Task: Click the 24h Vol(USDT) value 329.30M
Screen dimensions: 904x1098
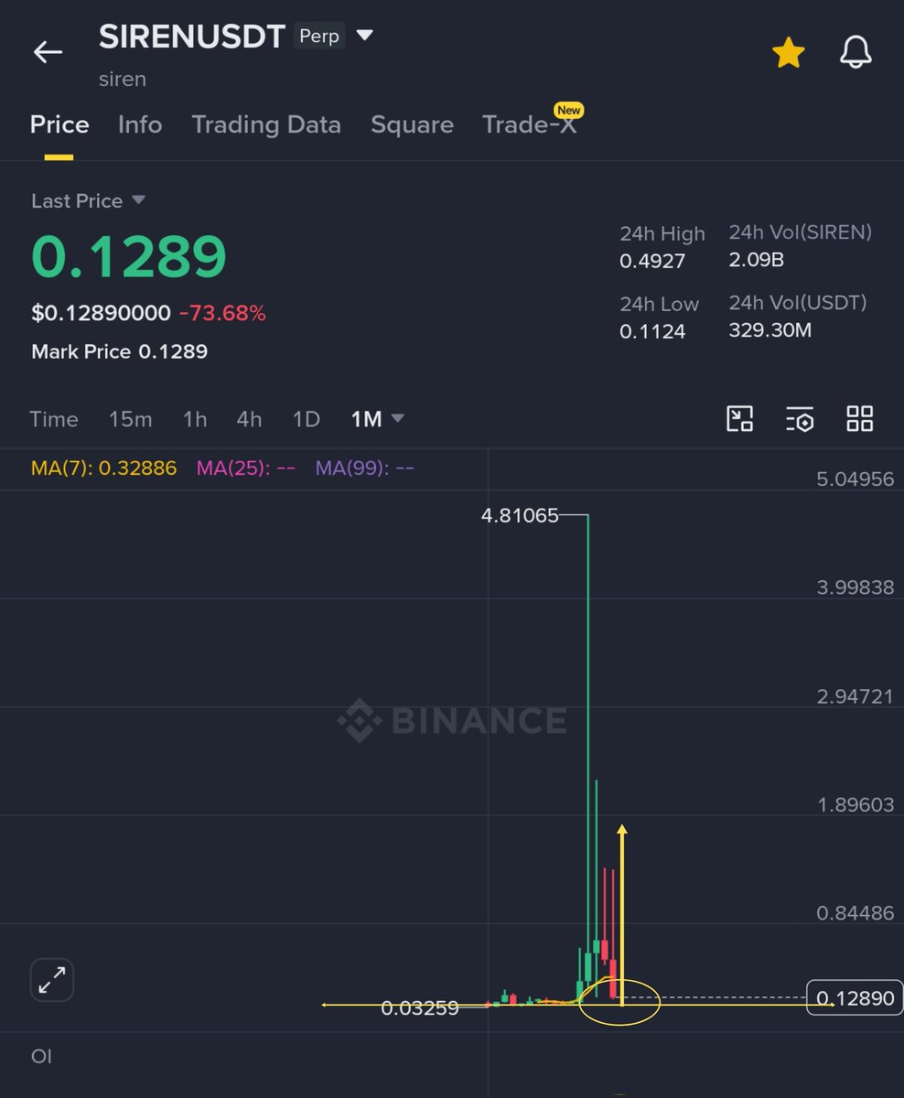Action: click(769, 329)
